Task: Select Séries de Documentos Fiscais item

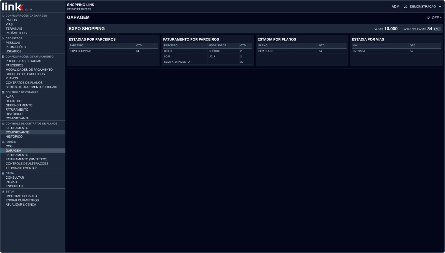Action: pyautogui.click(x=33, y=87)
